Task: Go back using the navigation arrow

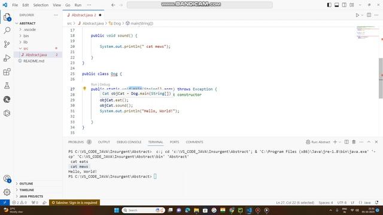Action: coord(113,5)
